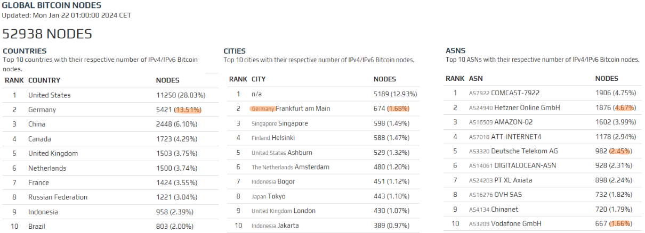
Task: Click the NODES column header in ASNs
Action: pyautogui.click(x=606, y=78)
